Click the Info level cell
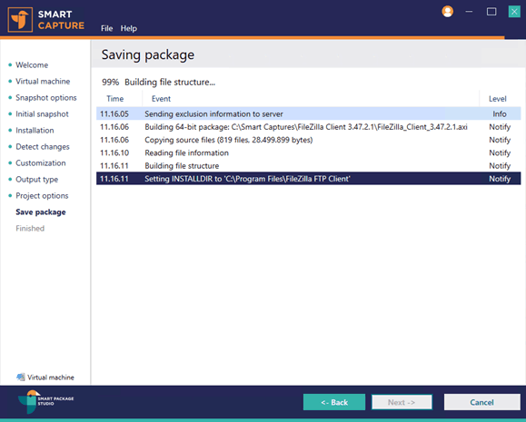The height and width of the screenshot is (422, 526). point(500,114)
